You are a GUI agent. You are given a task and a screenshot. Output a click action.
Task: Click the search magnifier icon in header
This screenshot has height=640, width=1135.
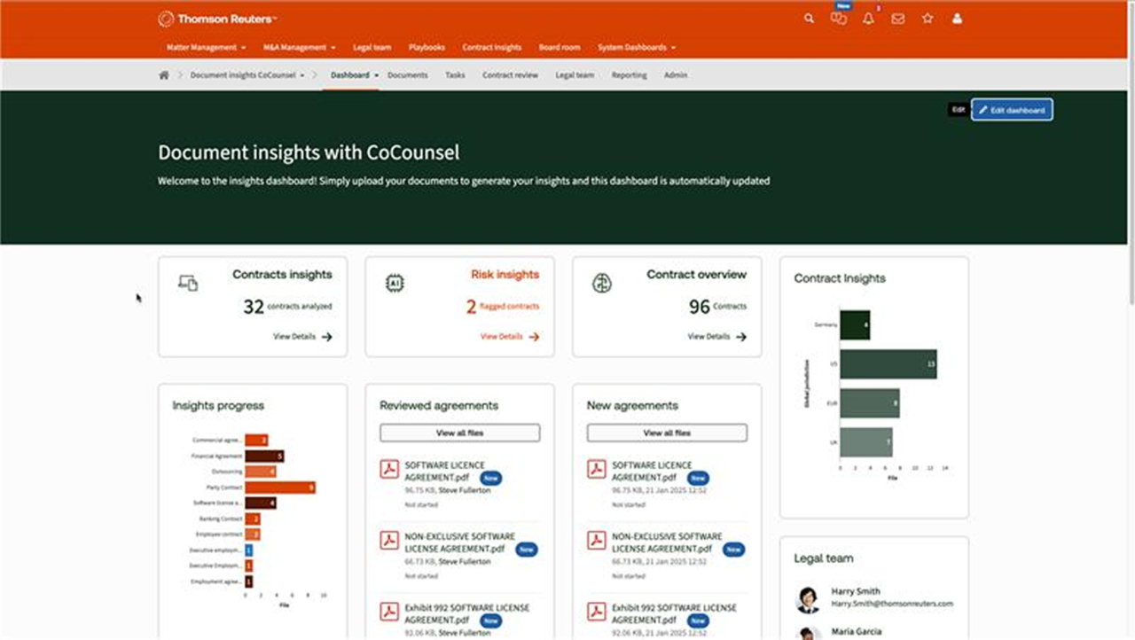point(809,19)
